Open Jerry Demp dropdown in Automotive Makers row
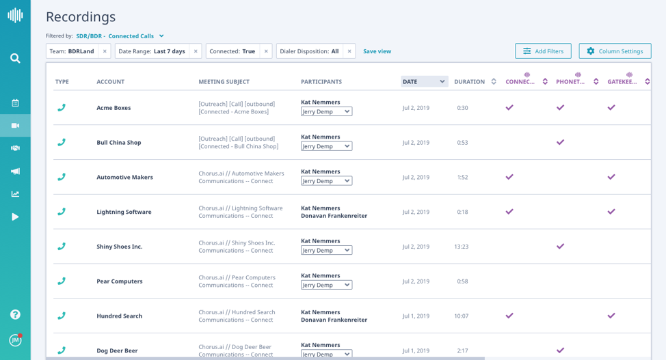666x360 pixels. (x=326, y=181)
